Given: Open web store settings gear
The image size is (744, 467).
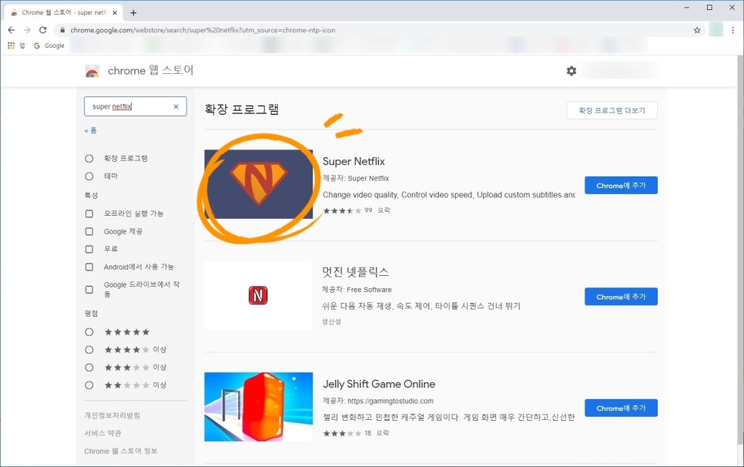Looking at the screenshot, I should pos(571,71).
